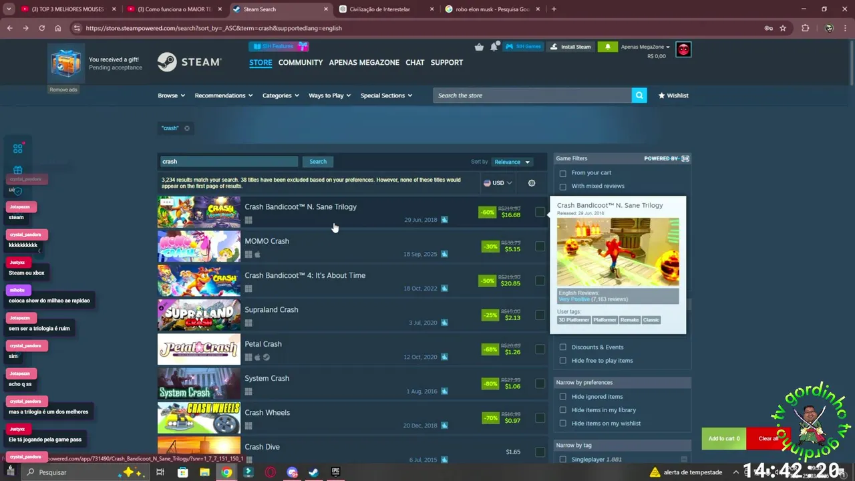Check Hide items in my library
The height and width of the screenshot is (481, 855).
[x=562, y=410]
